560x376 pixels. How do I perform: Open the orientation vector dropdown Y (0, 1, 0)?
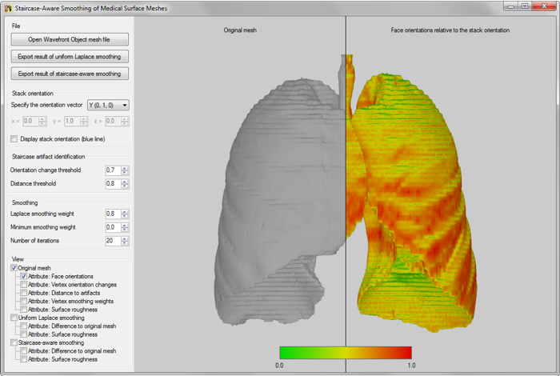(x=108, y=106)
